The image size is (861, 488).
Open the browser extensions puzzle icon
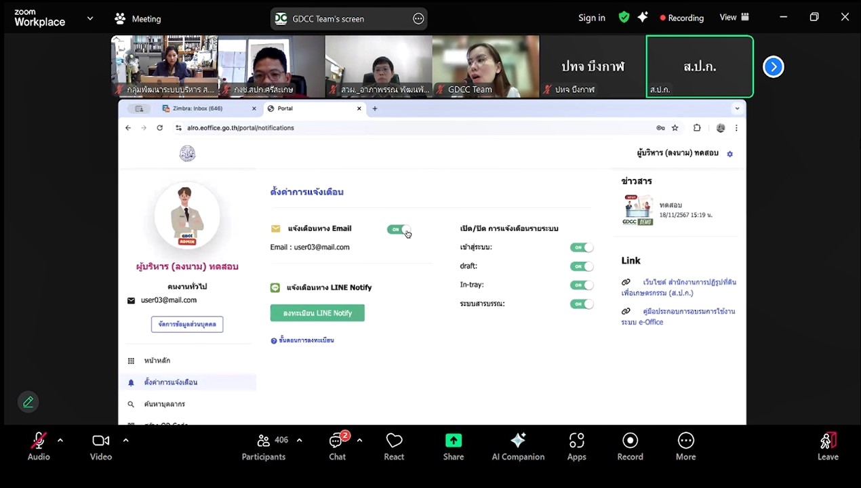697,127
